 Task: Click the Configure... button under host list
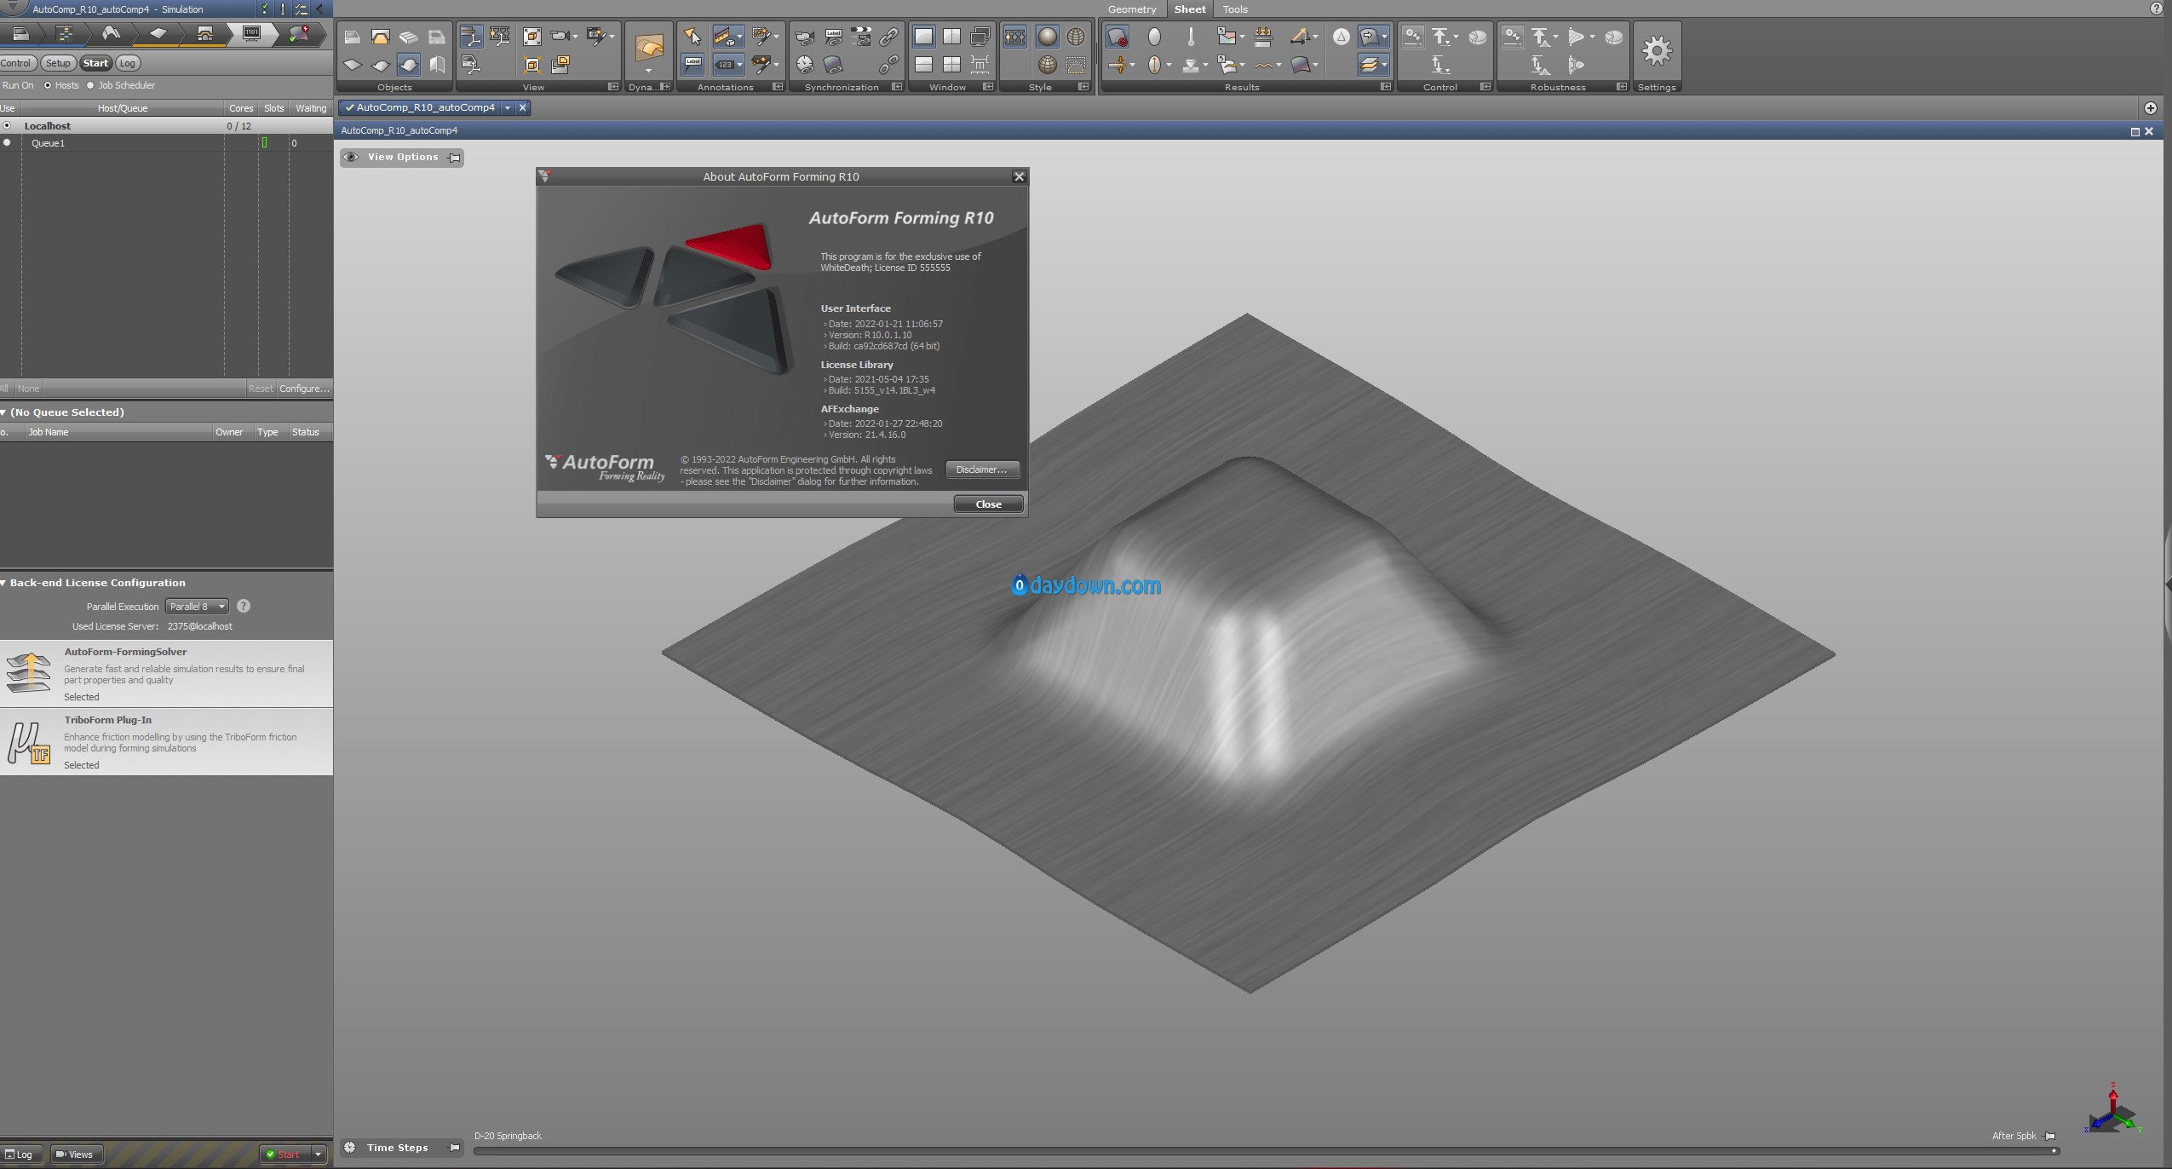(x=304, y=389)
